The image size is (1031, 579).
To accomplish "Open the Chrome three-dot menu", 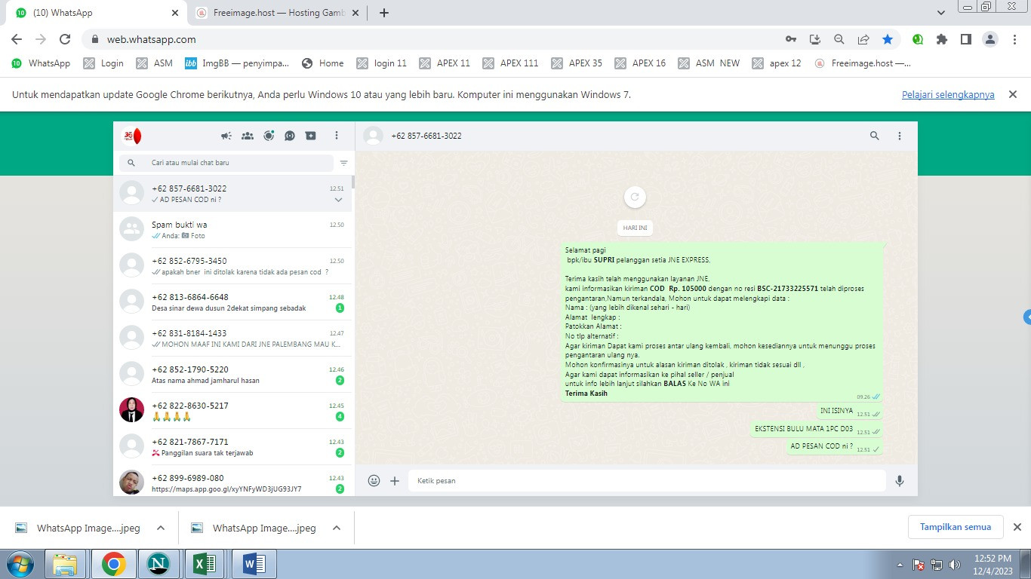I will 1014,39.
